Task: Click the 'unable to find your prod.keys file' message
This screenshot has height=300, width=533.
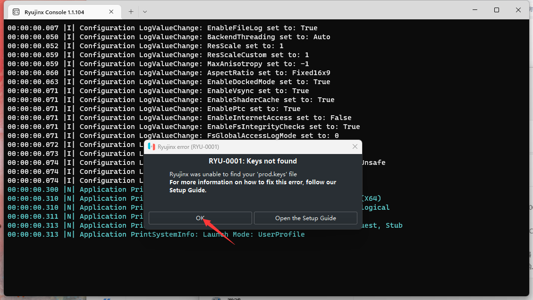Action: (233, 174)
